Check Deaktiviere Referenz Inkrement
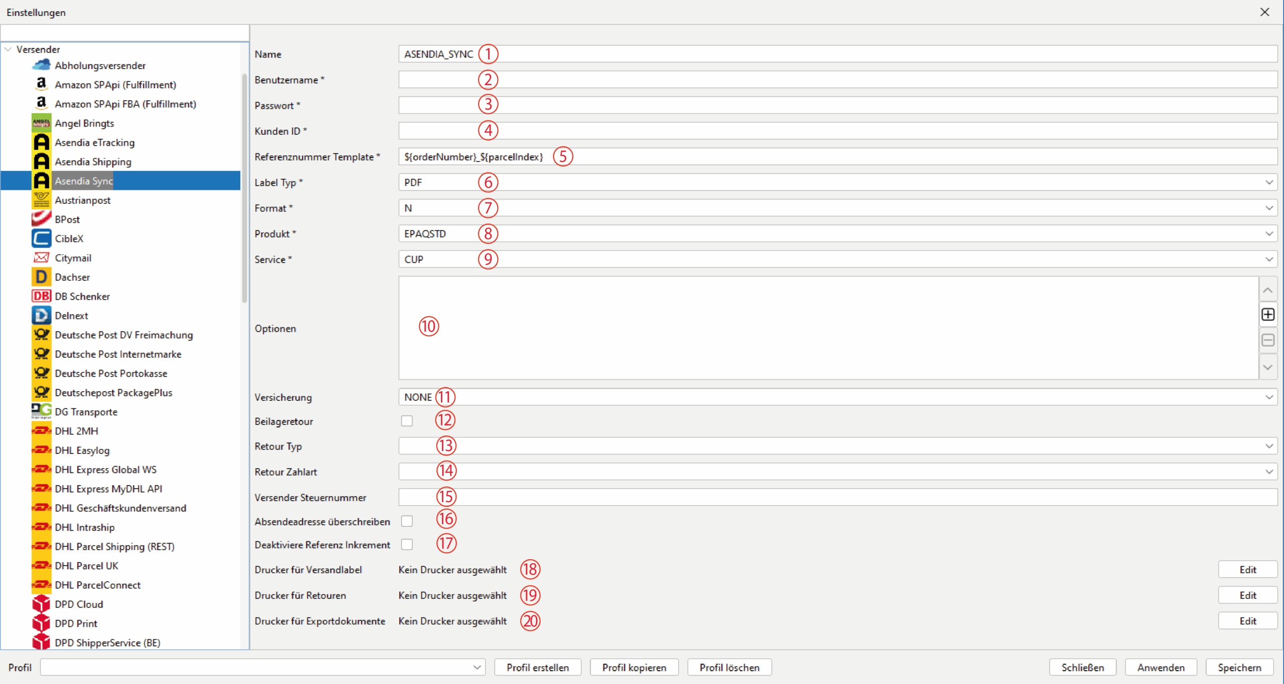1284x684 pixels. click(407, 544)
